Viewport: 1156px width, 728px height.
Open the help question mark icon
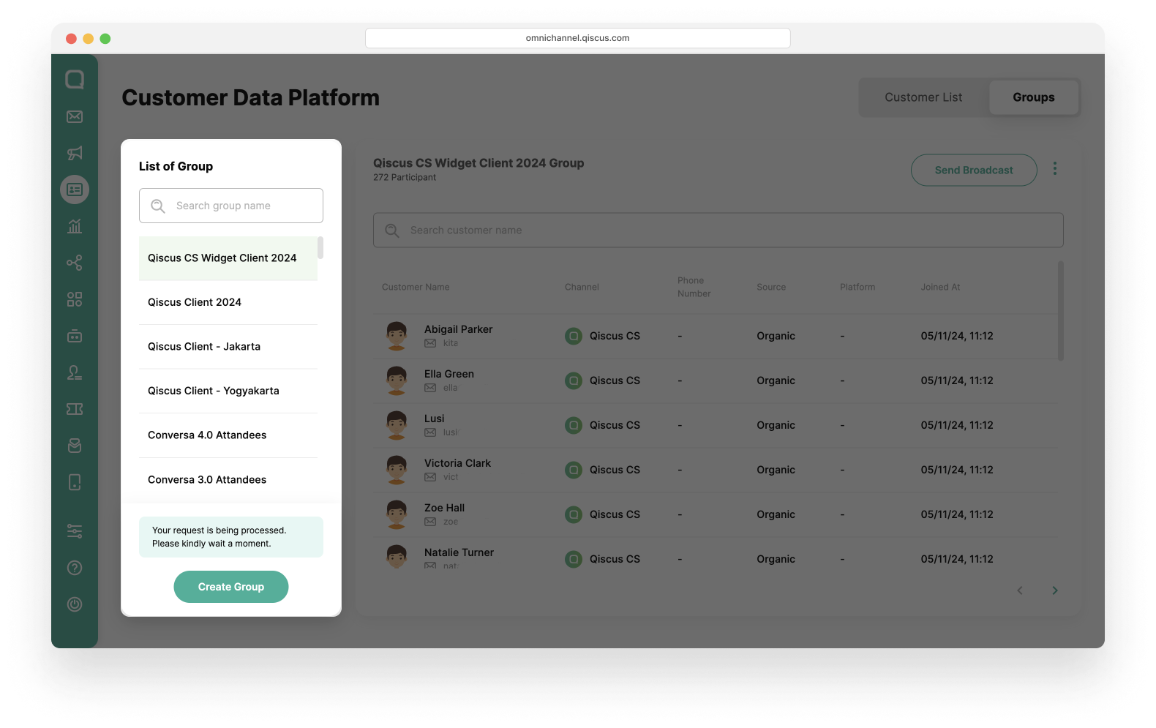(75, 568)
